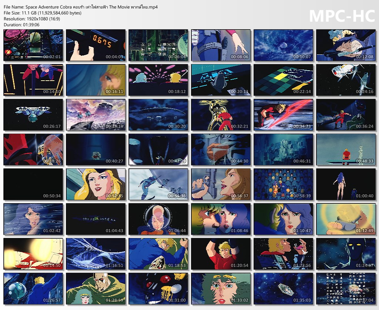Click the black frame at 00:50:34
Image resolution: width=379 pixels, height=310 pixels.
[33, 184]
